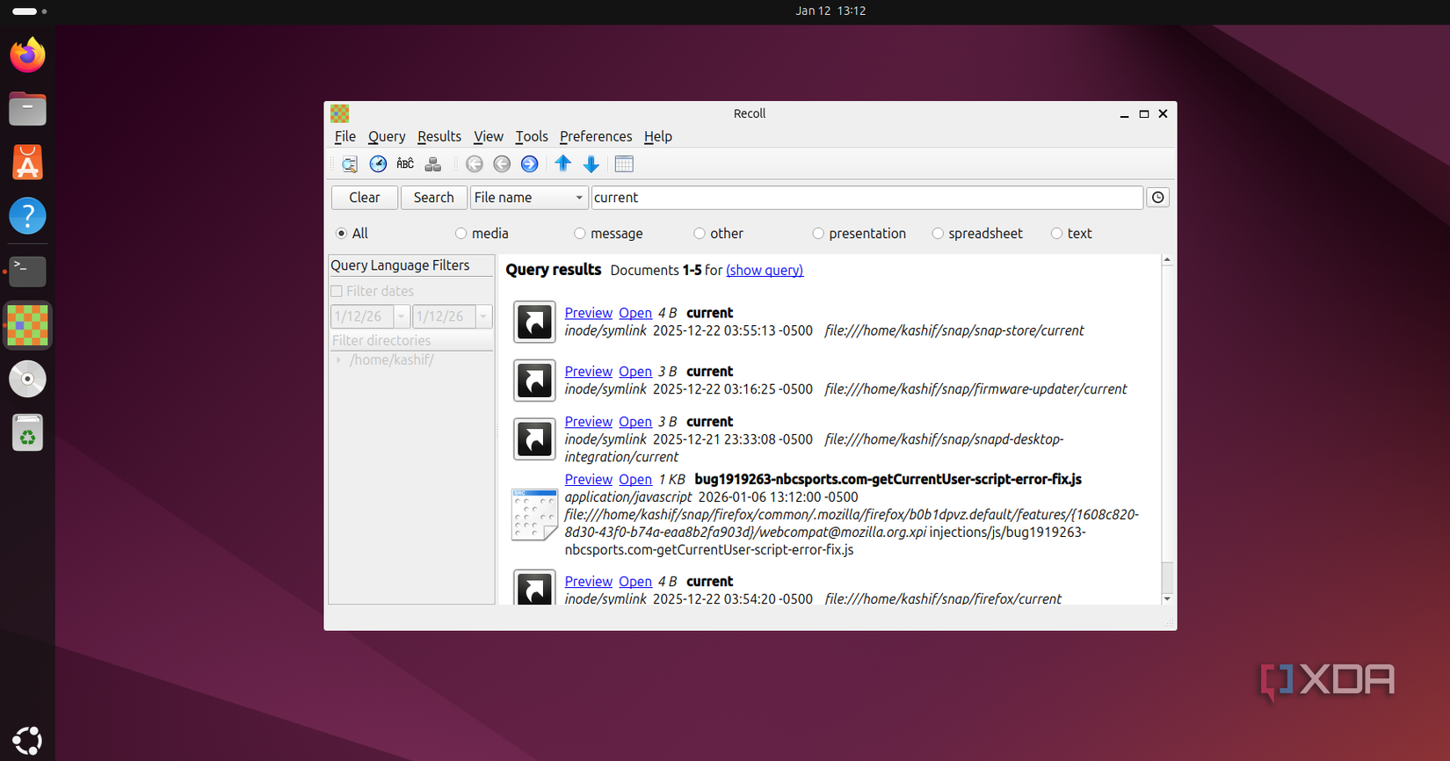This screenshot has width=1450, height=761.
Task: Open the advanced search dialog icon
Action: [x=349, y=164]
